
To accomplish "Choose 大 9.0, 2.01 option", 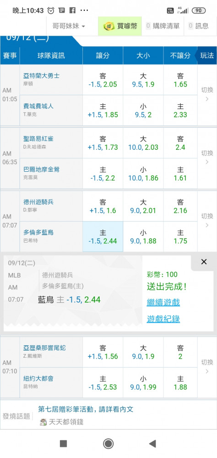I will click(x=143, y=206).
